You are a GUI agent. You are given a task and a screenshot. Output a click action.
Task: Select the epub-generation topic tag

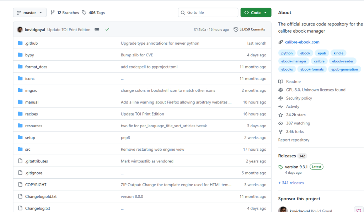[x=344, y=69]
